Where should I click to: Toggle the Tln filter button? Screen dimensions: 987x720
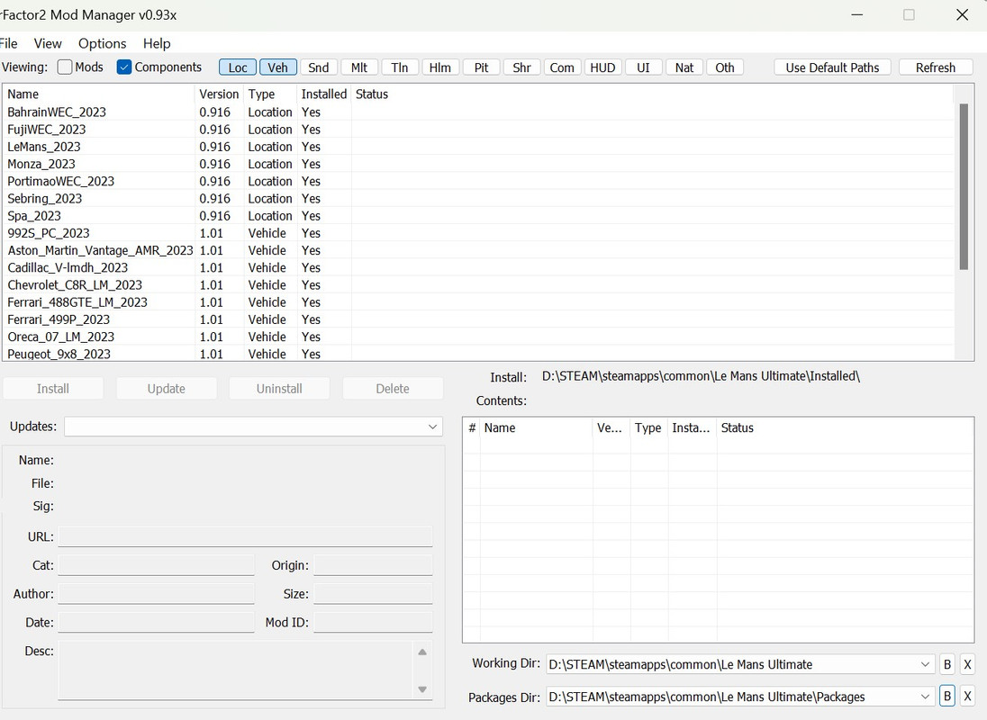tap(400, 67)
